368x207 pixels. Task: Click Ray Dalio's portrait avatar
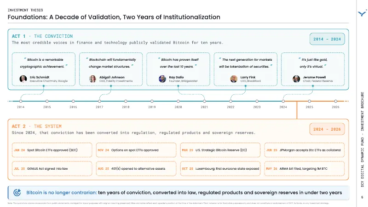pos(162,79)
